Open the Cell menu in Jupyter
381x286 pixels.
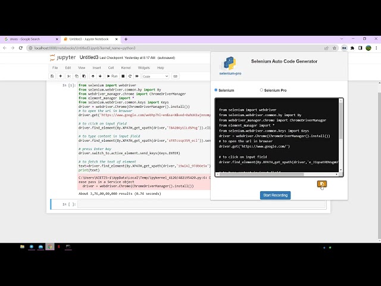point(111,67)
